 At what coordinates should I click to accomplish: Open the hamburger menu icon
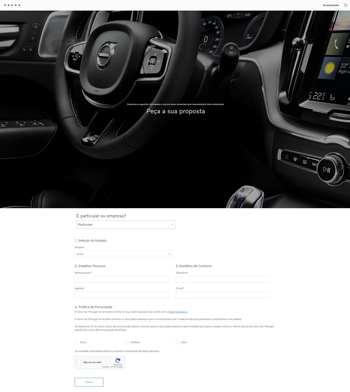(x=345, y=5)
